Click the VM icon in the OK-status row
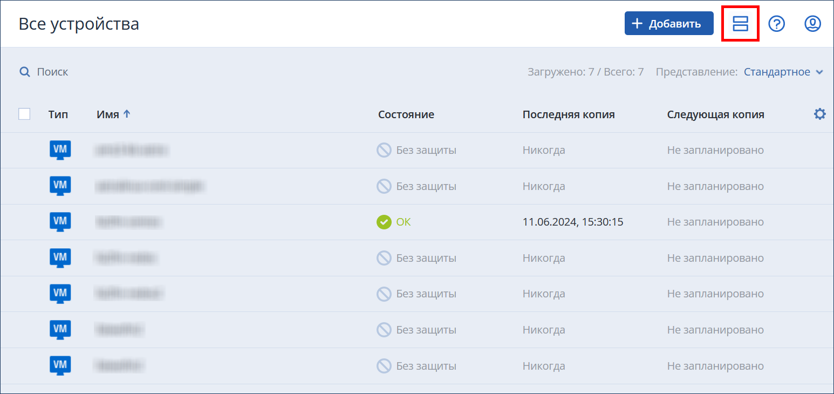Image resolution: width=834 pixels, height=394 pixels. coord(60,222)
